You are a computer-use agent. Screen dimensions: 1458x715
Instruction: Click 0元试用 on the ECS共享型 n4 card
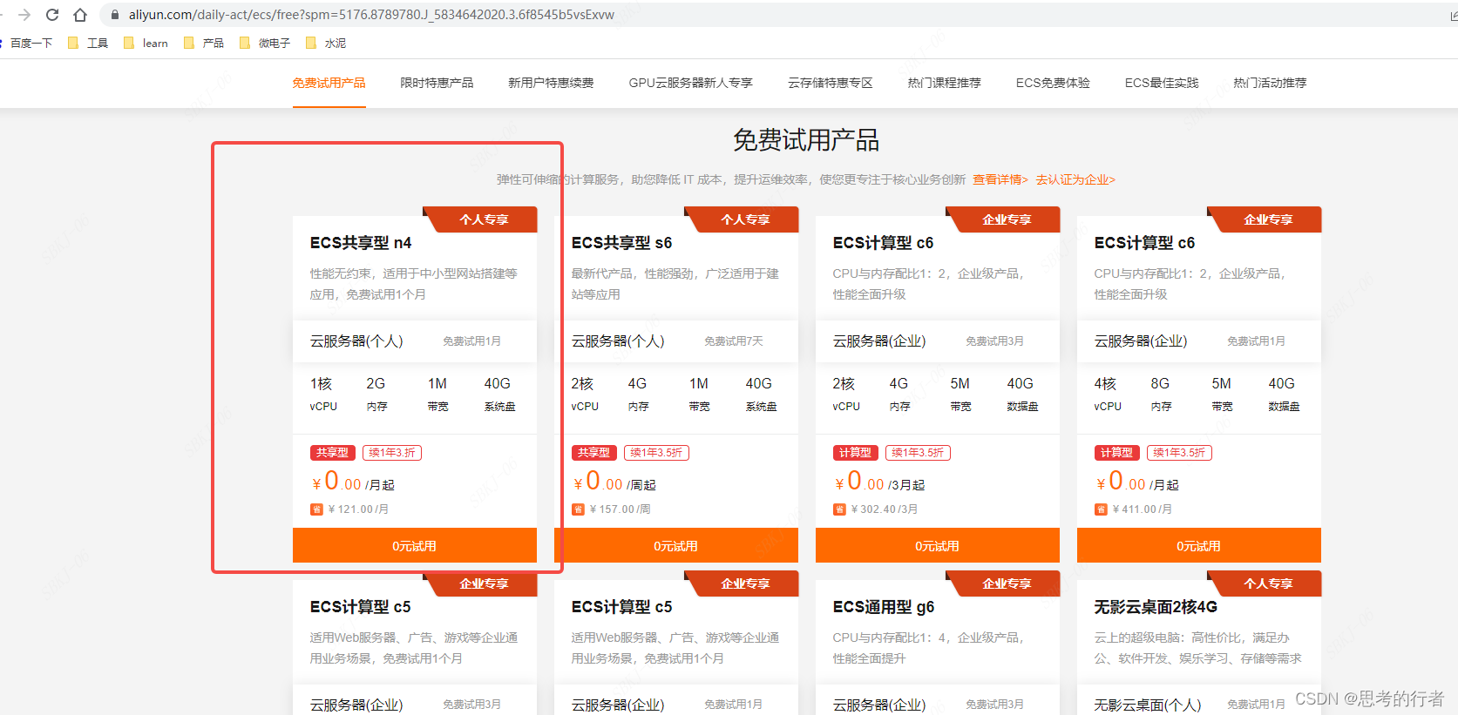click(x=415, y=545)
